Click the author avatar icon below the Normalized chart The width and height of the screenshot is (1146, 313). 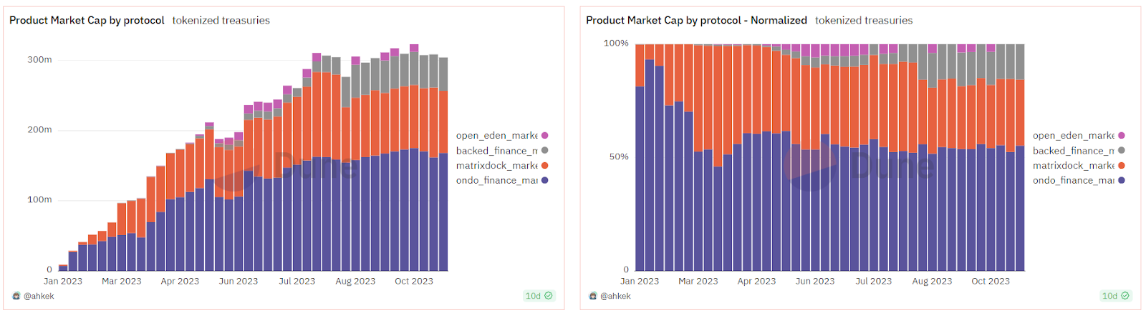click(593, 296)
